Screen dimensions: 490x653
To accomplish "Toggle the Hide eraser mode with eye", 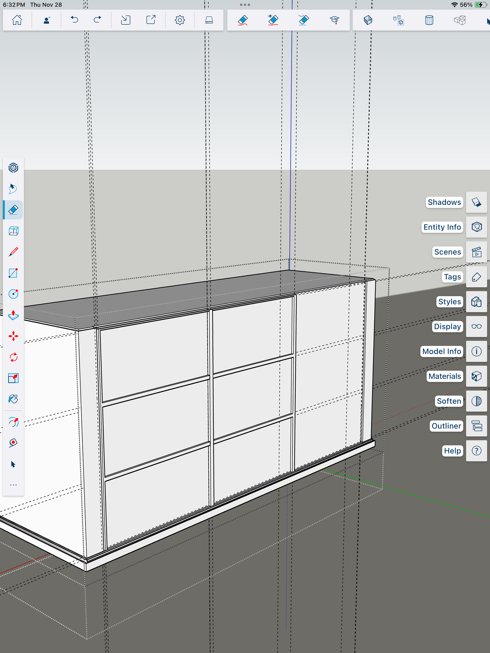I will [x=273, y=20].
